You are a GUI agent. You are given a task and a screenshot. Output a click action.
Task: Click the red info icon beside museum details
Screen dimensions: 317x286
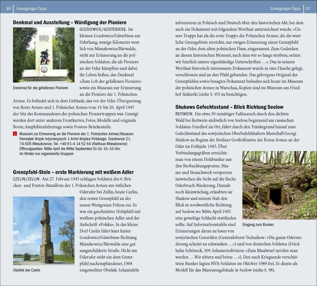click(15, 134)
